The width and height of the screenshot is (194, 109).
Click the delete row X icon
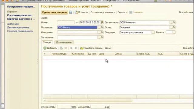tap(65, 48)
